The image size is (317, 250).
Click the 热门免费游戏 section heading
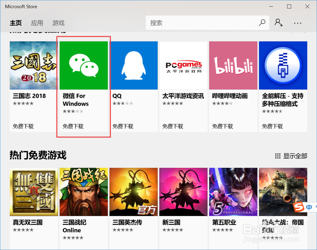click(38, 155)
